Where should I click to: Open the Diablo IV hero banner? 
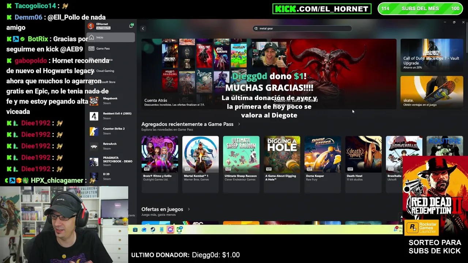point(333,74)
